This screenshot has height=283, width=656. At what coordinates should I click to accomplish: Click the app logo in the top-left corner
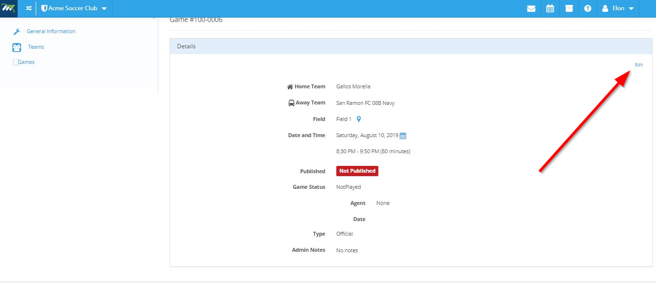(x=8, y=8)
